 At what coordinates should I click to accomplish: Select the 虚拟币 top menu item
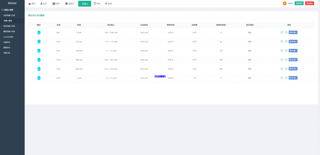[70, 4]
